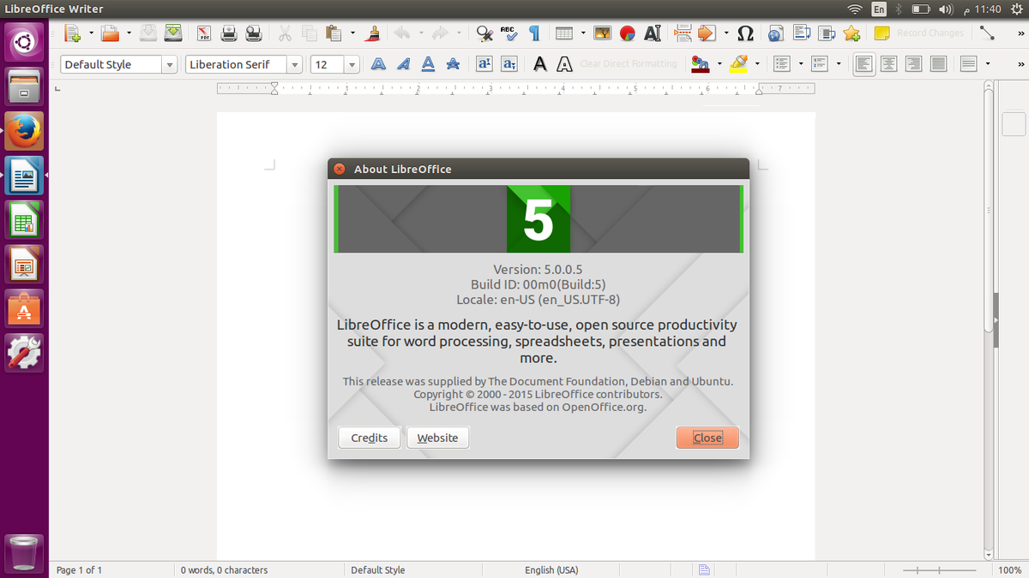Image resolution: width=1029 pixels, height=578 pixels.
Task: Click the numbered list icon
Action: tap(819, 64)
